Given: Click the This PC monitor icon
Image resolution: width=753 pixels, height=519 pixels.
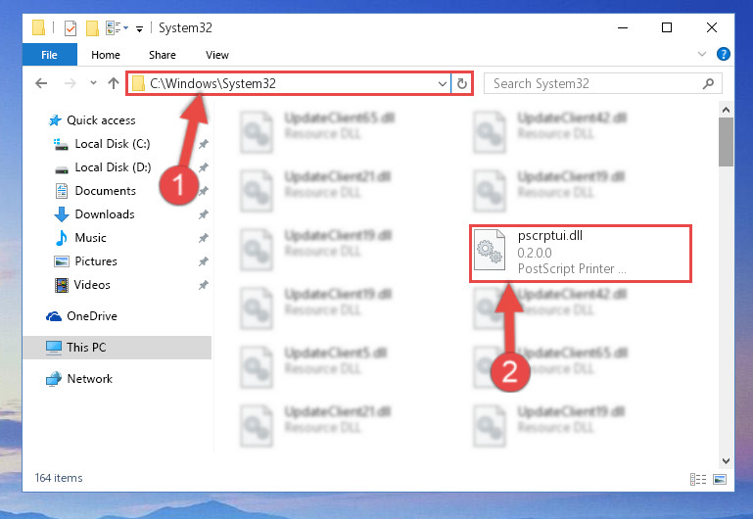Looking at the screenshot, I should pyautogui.click(x=54, y=347).
